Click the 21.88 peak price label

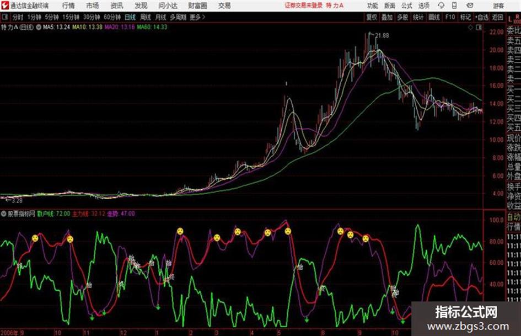[x=382, y=36]
